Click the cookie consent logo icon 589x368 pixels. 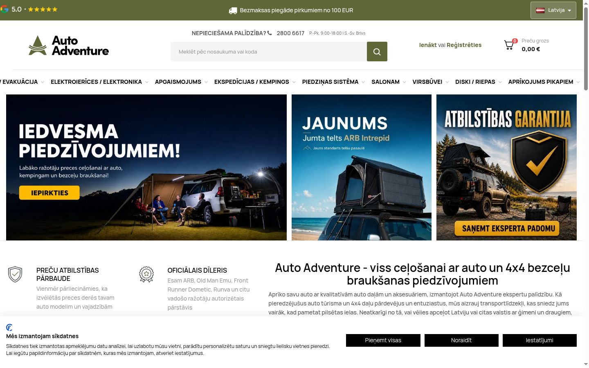tap(9, 327)
